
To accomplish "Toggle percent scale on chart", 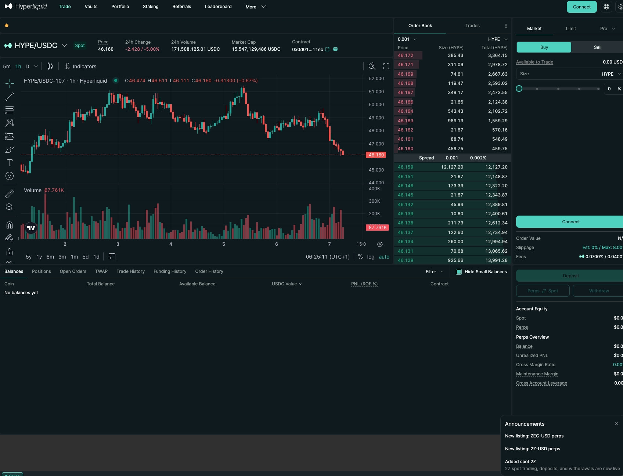I will (x=360, y=256).
